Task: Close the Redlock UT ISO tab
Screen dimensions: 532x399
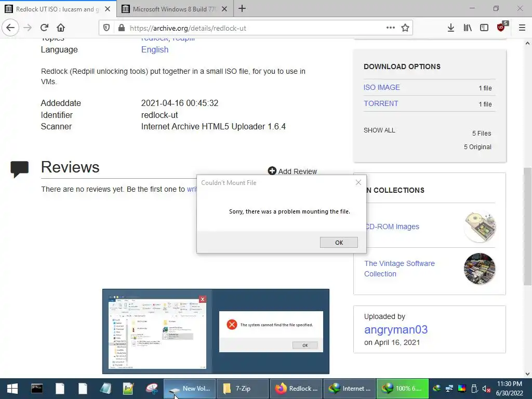Action: 108,9
